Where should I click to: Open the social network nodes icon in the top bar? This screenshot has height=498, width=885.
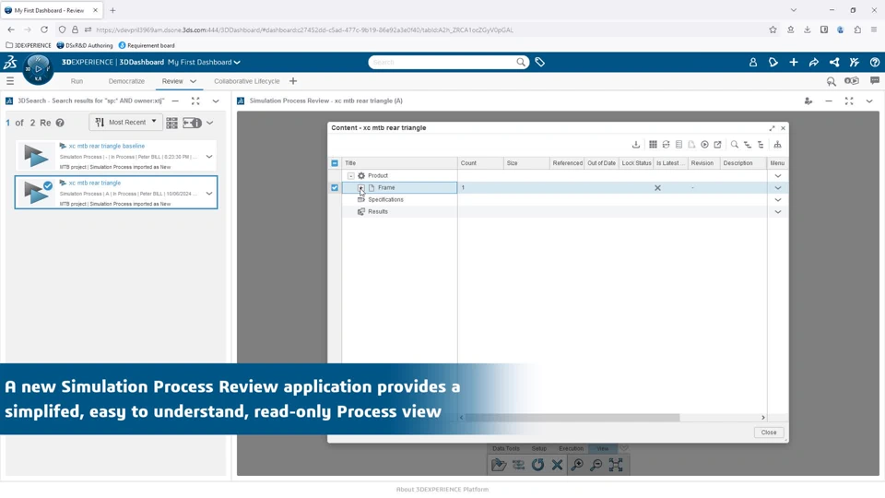tap(834, 62)
